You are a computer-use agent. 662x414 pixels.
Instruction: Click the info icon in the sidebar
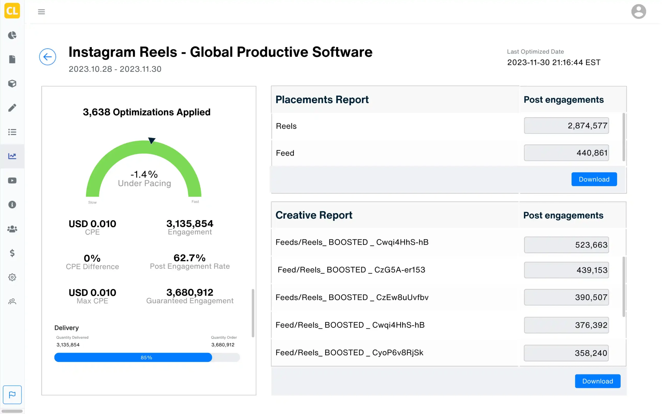pos(12,204)
